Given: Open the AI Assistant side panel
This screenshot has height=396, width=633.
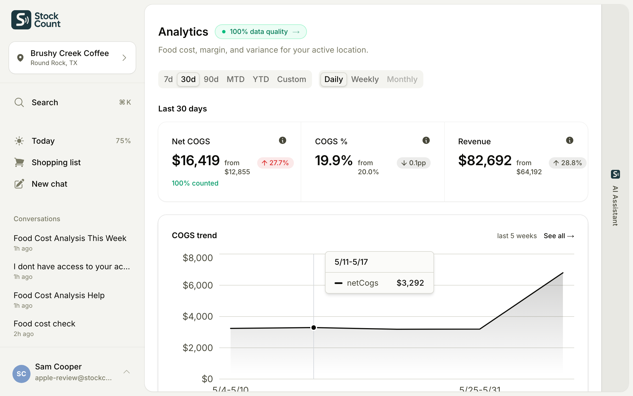Looking at the screenshot, I should [615, 198].
